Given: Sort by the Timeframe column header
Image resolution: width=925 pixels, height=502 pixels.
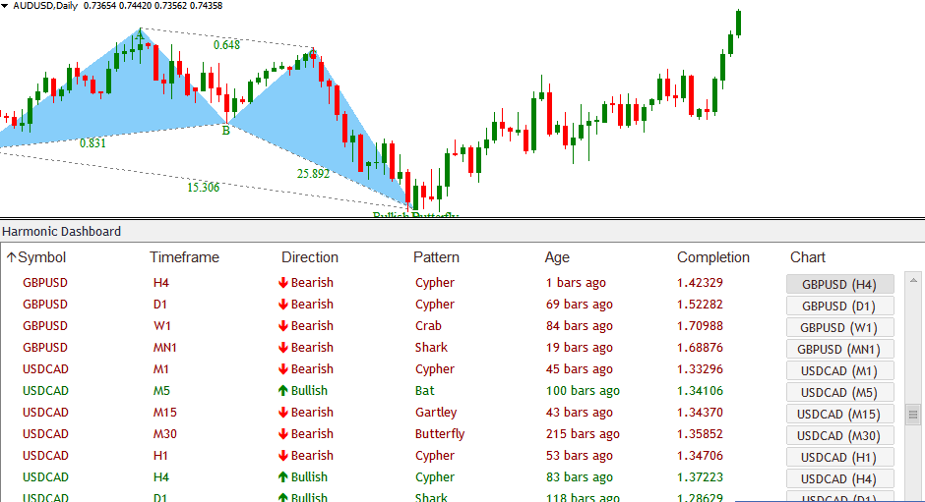Looking at the screenshot, I should pyautogui.click(x=184, y=257).
